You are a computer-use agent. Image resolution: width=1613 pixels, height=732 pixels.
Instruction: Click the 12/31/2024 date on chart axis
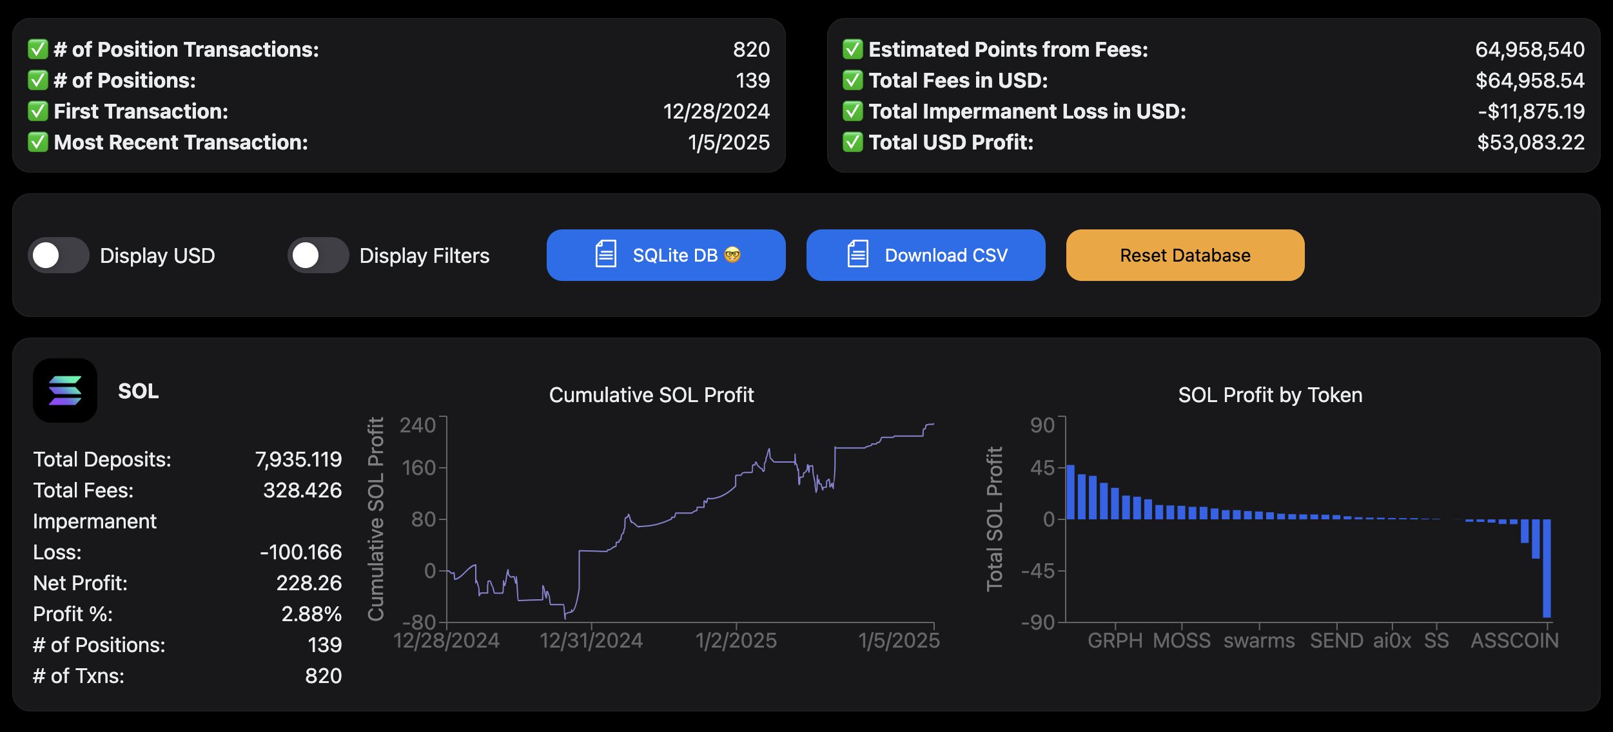(x=591, y=640)
